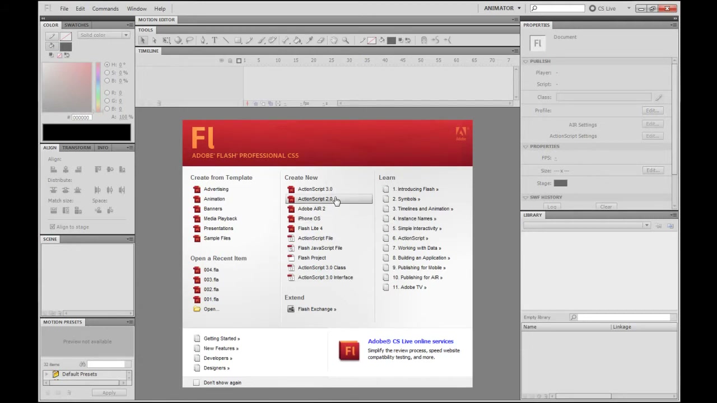This screenshot has width=717, height=403.
Task: Click the vertical hue spectrum slider
Action: coord(98,87)
